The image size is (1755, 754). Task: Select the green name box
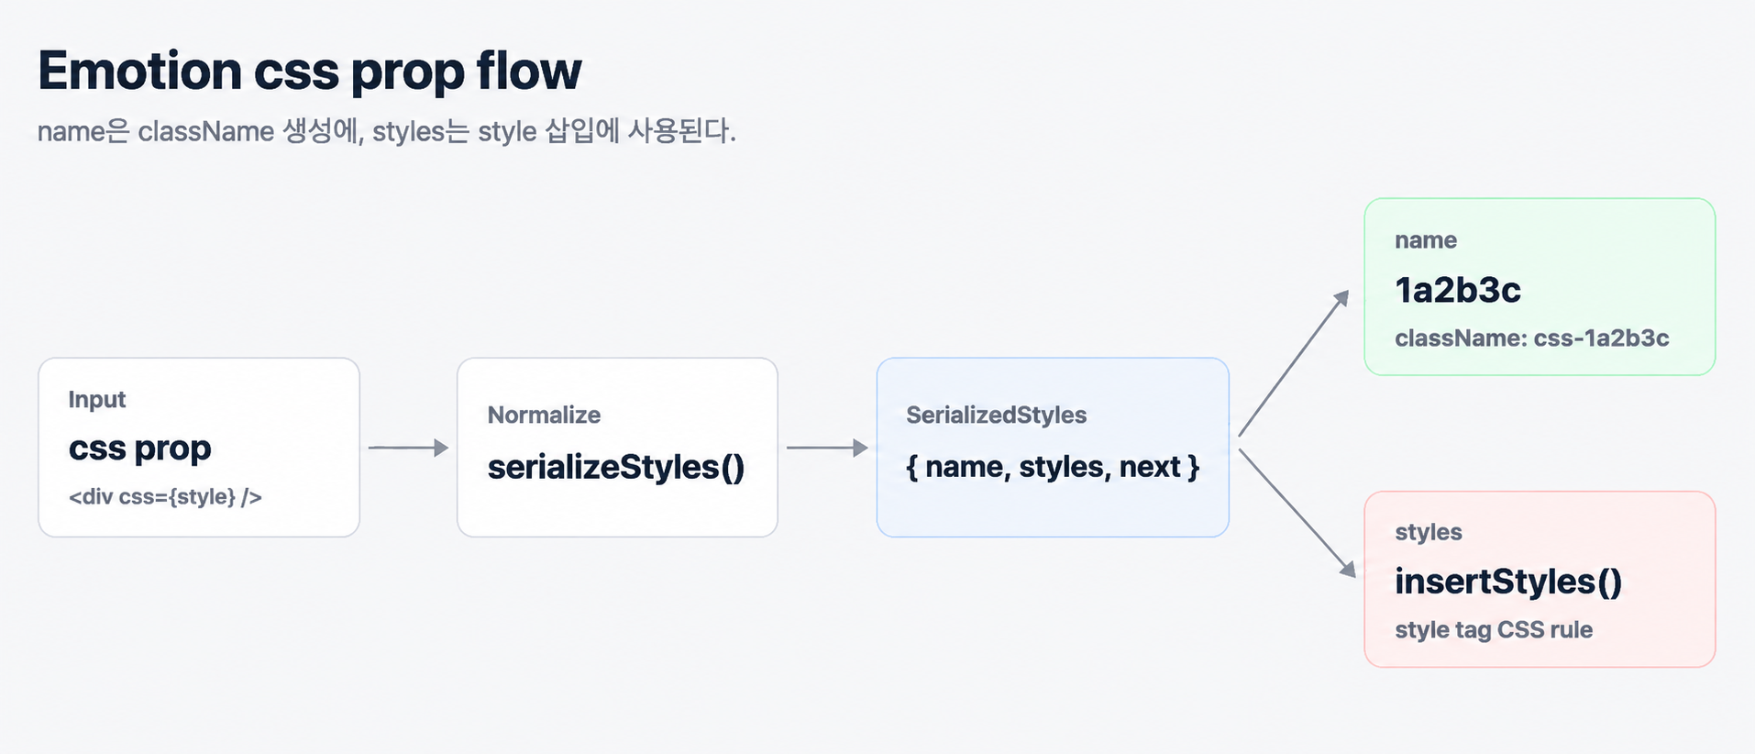point(1540,287)
